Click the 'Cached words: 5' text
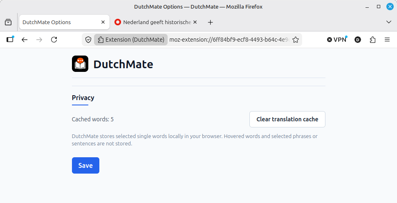This screenshot has height=203, width=397. (x=93, y=119)
